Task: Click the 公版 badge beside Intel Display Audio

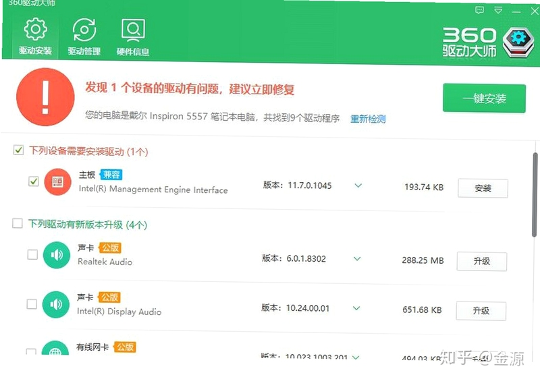Action: coord(109,297)
